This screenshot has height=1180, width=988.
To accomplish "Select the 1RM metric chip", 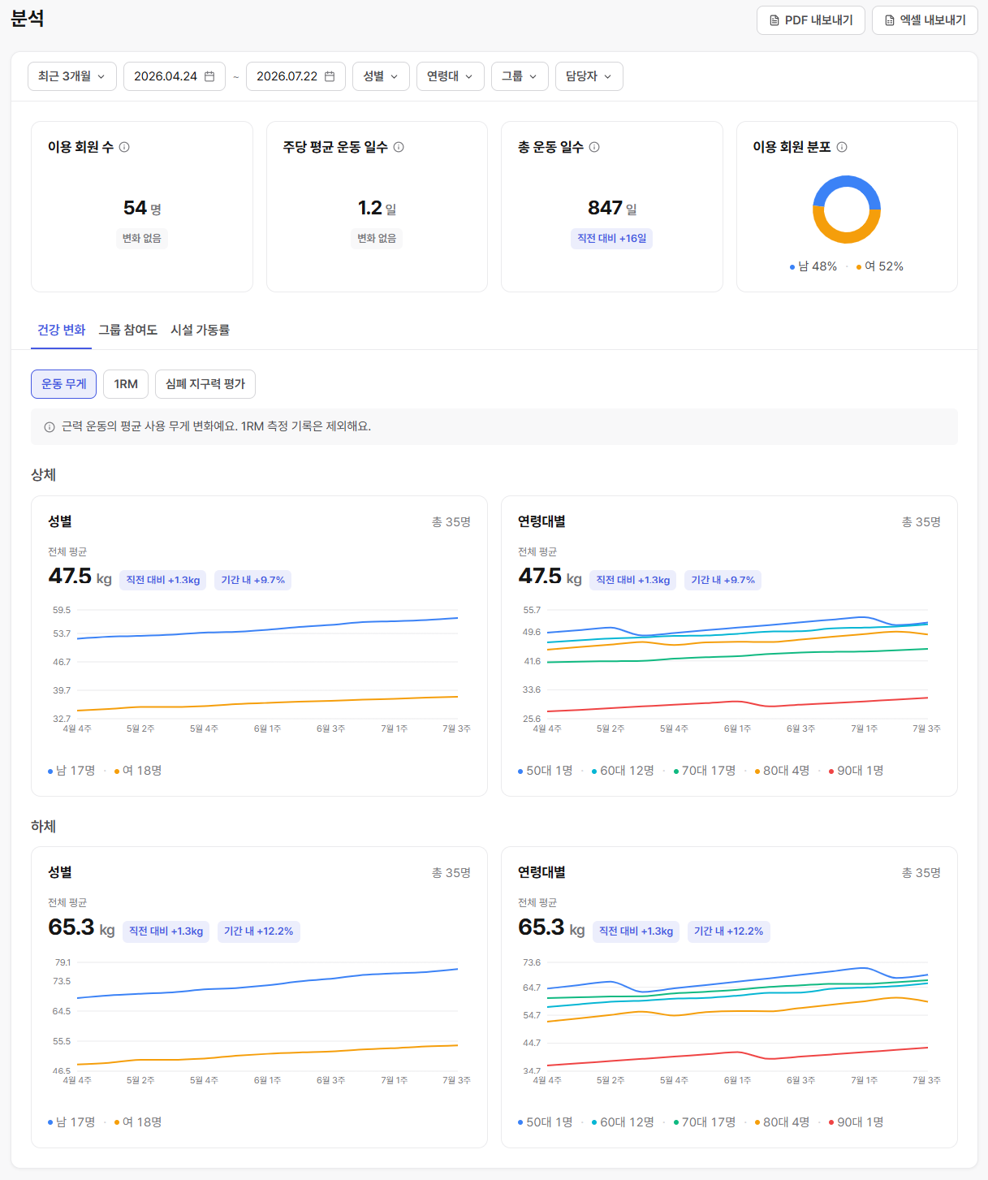I will (126, 384).
